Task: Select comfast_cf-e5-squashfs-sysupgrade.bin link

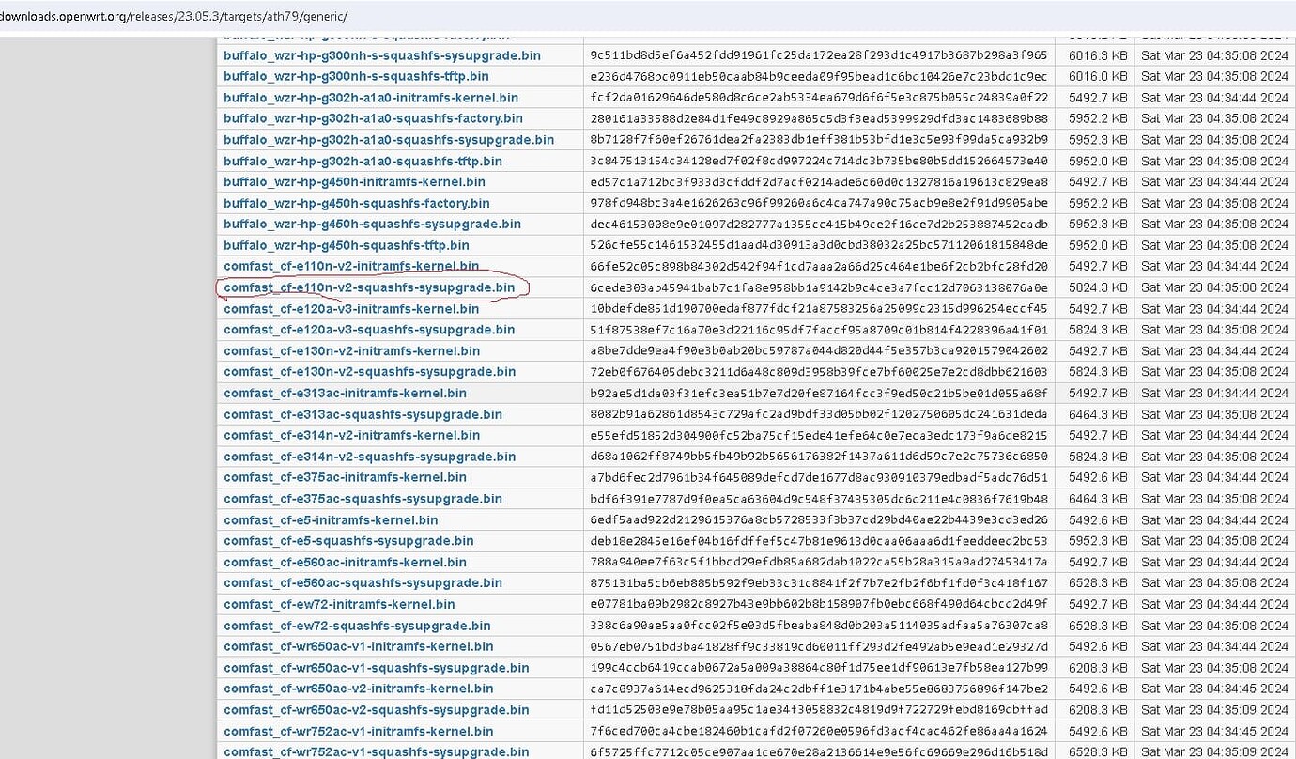Action: 348,541
